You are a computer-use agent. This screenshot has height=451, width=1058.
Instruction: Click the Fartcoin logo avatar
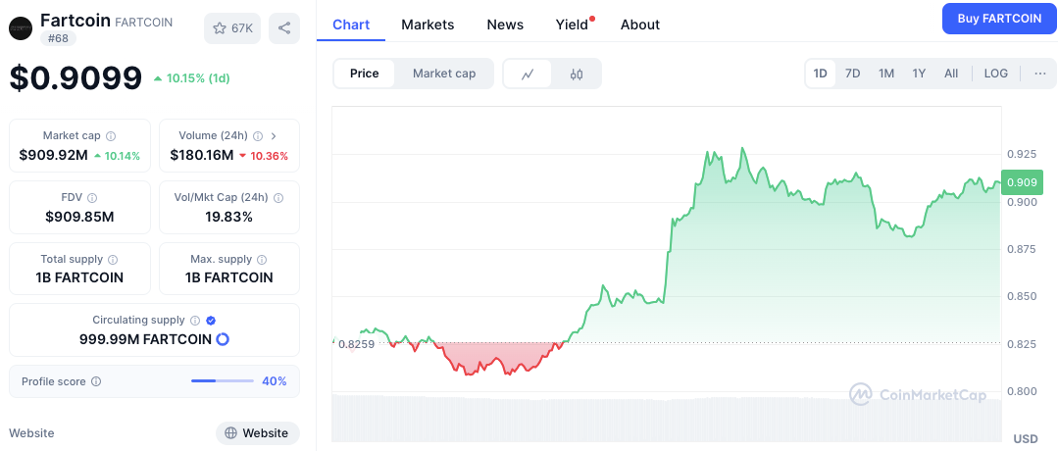[x=21, y=28]
